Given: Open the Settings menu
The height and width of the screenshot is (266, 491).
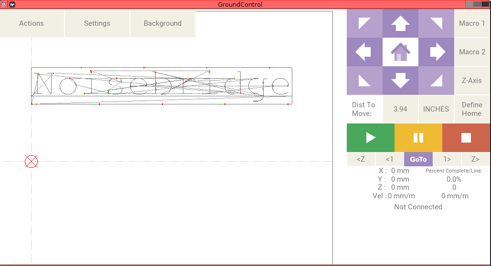Looking at the screenshot, I should (97, 23).
